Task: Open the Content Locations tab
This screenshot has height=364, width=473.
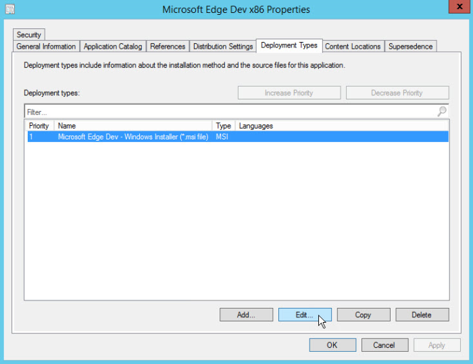Action: [353, 46]
